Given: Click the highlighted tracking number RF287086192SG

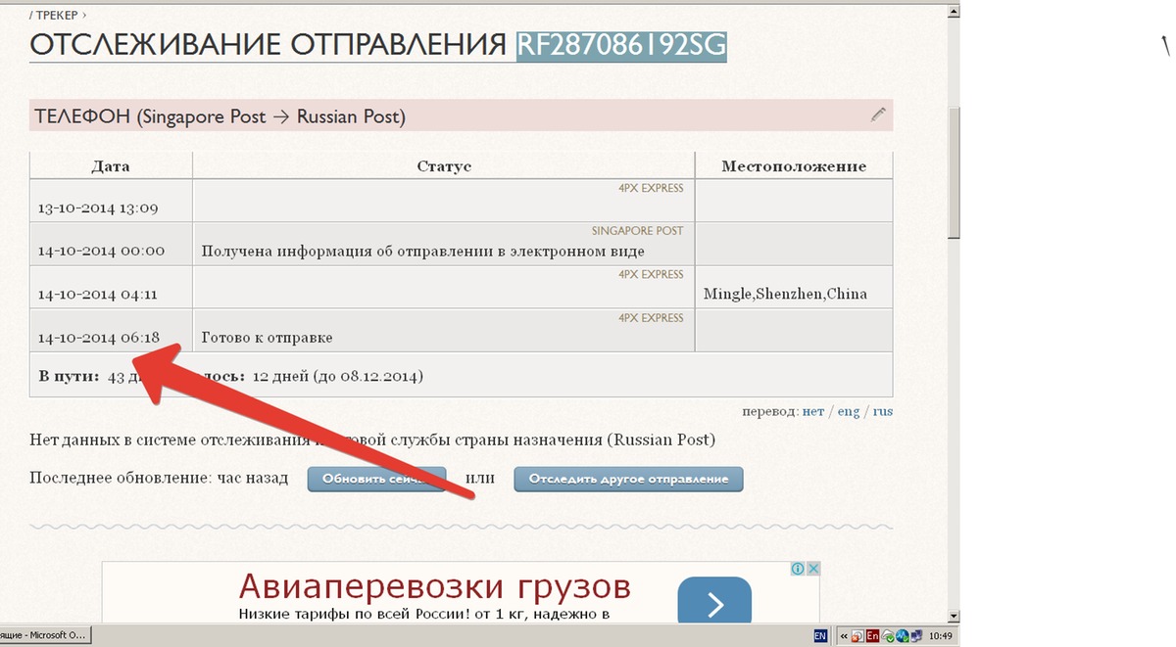Looking at the screenshot, I should tap(621, 45).
